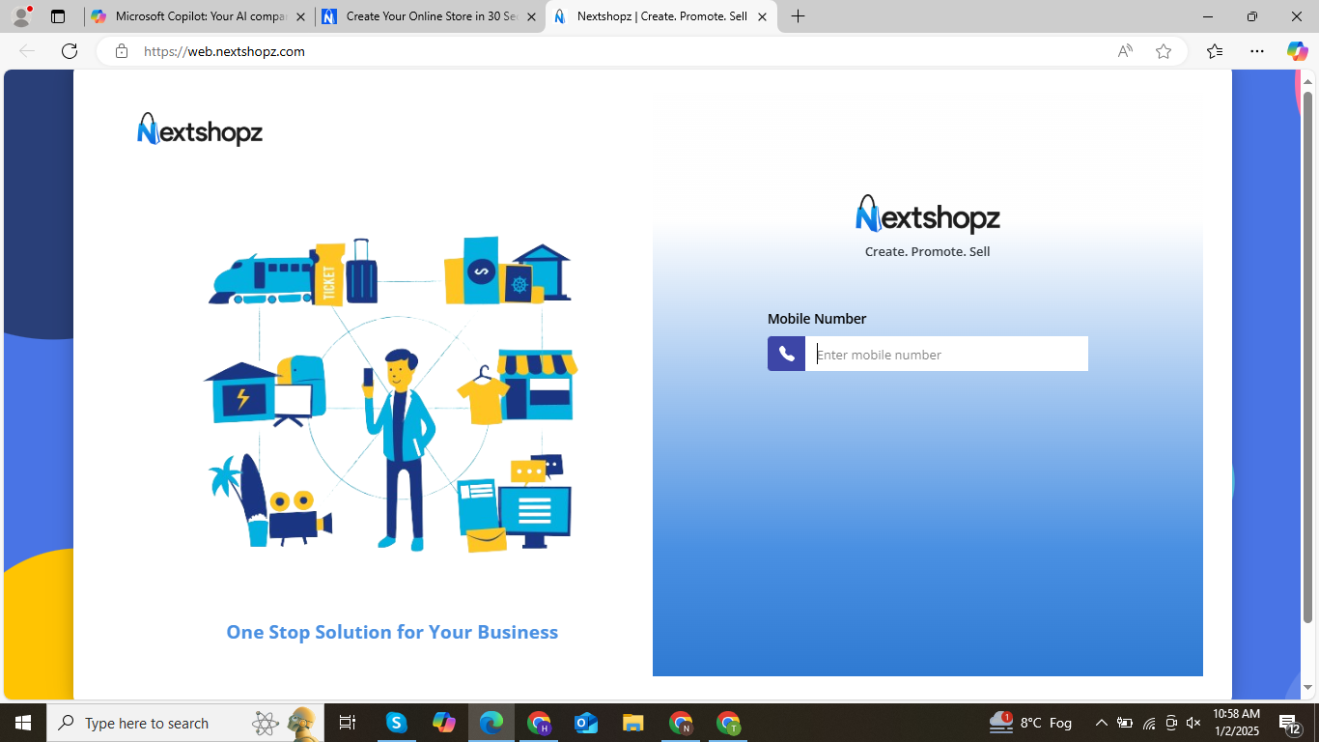Open the Copilot sidebar in Edge
The image size is (1319, 742).
[1297, 51]
